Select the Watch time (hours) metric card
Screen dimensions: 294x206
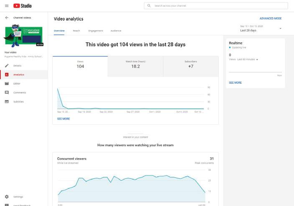[135, 64]
